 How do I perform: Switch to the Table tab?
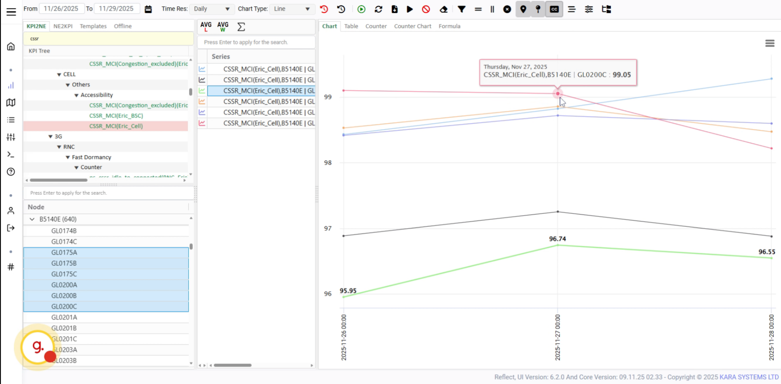pos(351,26)
